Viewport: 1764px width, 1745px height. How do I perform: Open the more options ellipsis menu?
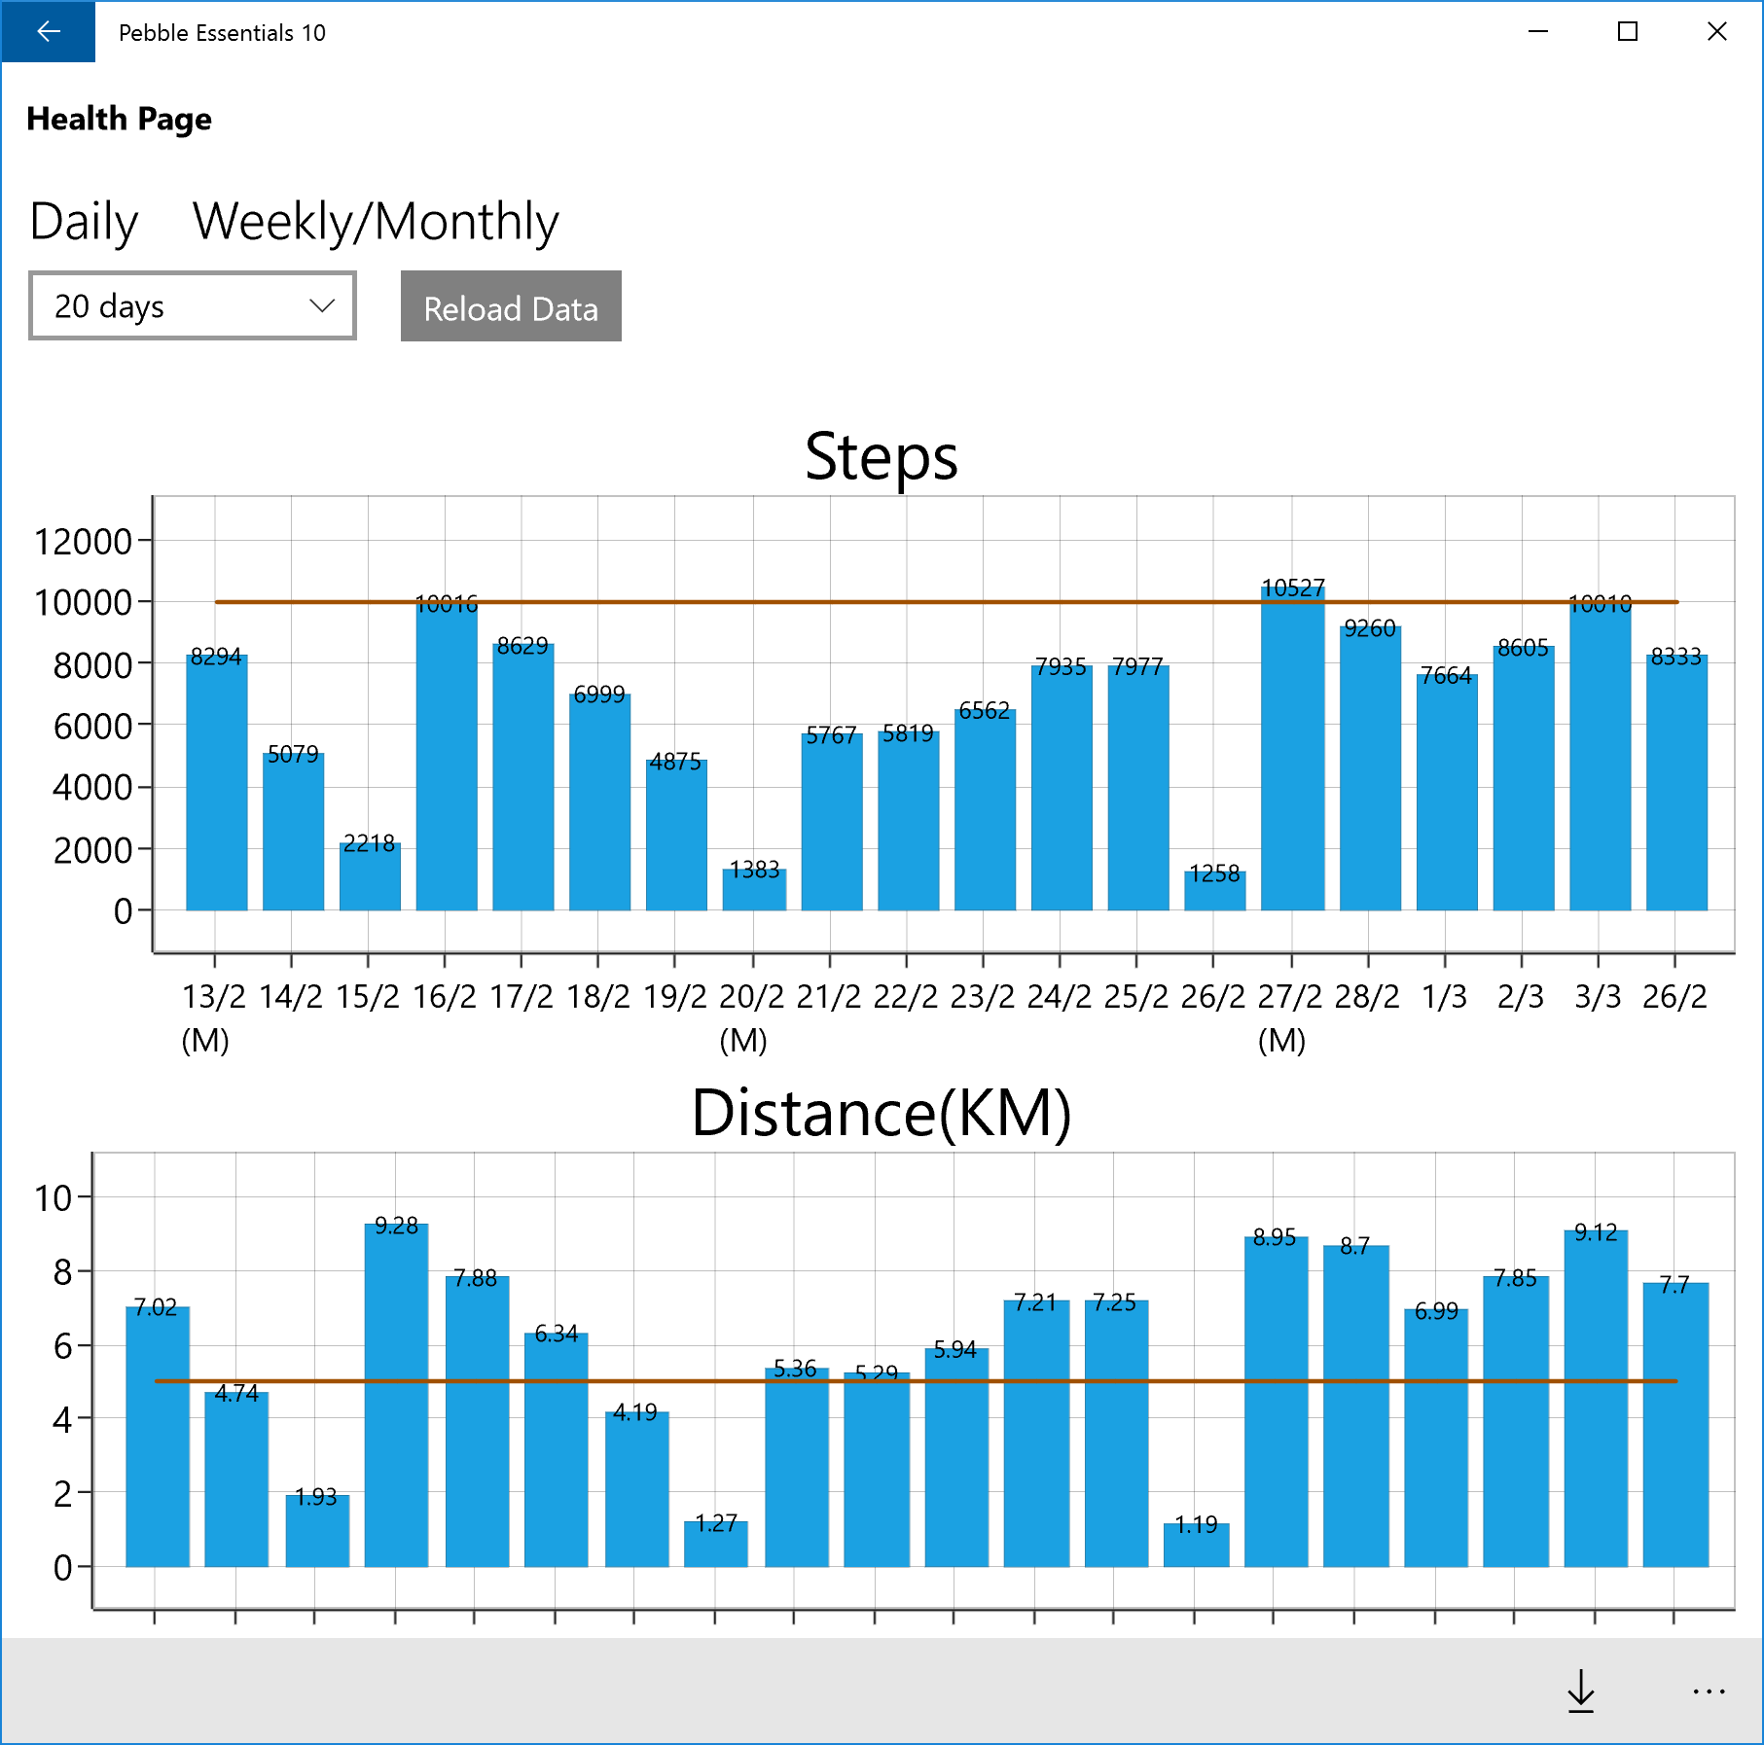(1709, 1692)
